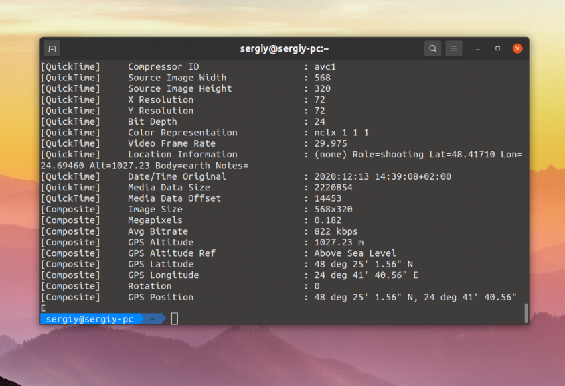Click the Media Data Size value 2220854
Viewport: 565px width, 386px height.
(x=333, y=188)
